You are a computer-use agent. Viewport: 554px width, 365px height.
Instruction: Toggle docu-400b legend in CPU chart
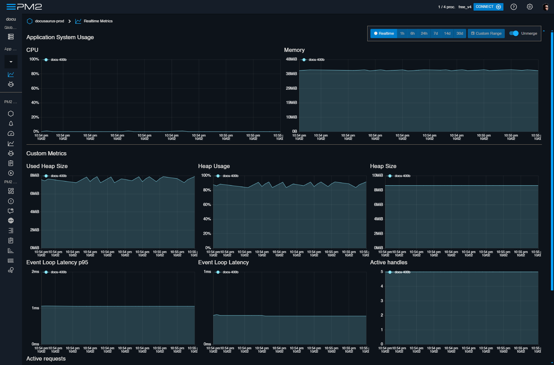(x=55, y=60)
